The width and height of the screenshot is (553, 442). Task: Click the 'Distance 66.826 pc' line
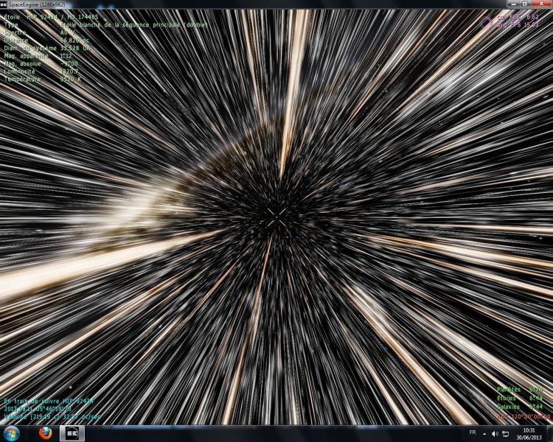tap(46, 41)
